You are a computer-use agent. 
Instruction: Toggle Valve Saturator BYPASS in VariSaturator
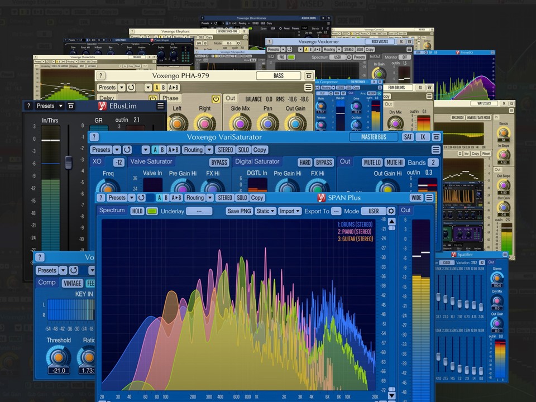click(219, 162)
